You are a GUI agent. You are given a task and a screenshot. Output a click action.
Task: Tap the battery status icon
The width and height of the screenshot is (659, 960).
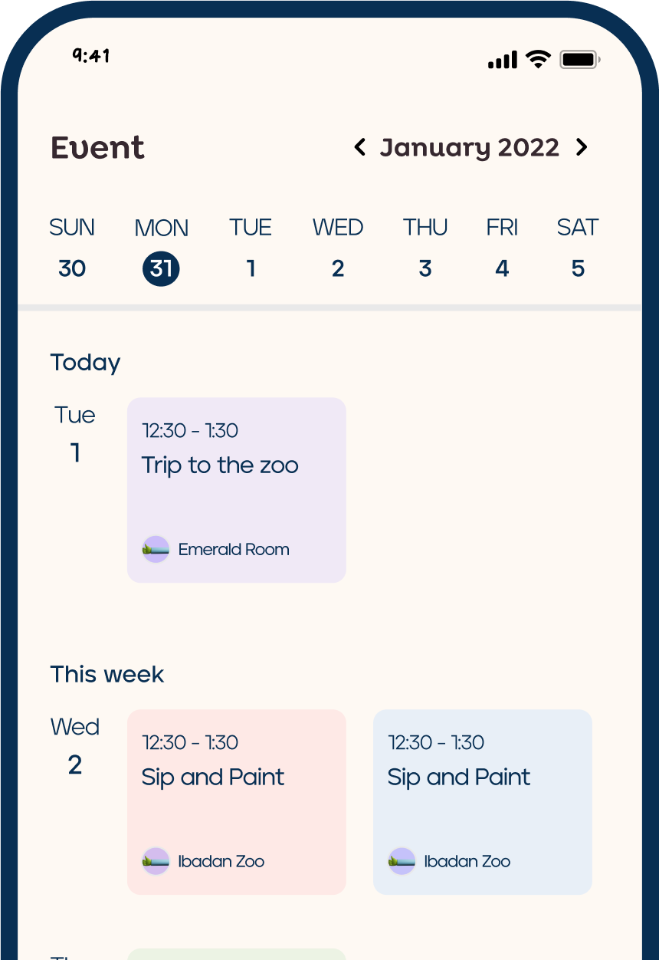click(x=579, y=59)
